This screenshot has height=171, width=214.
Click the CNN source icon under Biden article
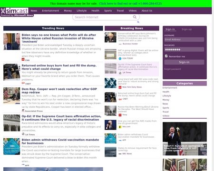coord(23,59)
